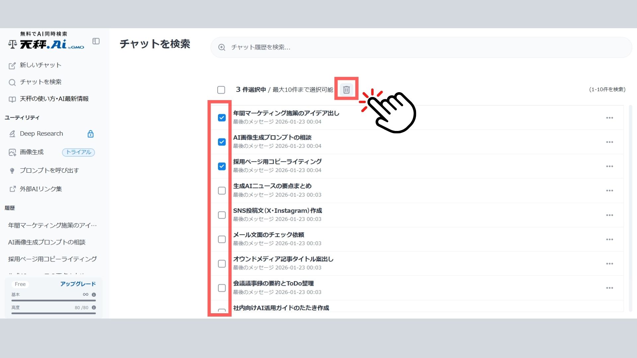The height and width of the screenshot is (358, 637).
Task: Open SNS投稿文(X・Instagram)作成 chat
Action: (x=277, y=211)
